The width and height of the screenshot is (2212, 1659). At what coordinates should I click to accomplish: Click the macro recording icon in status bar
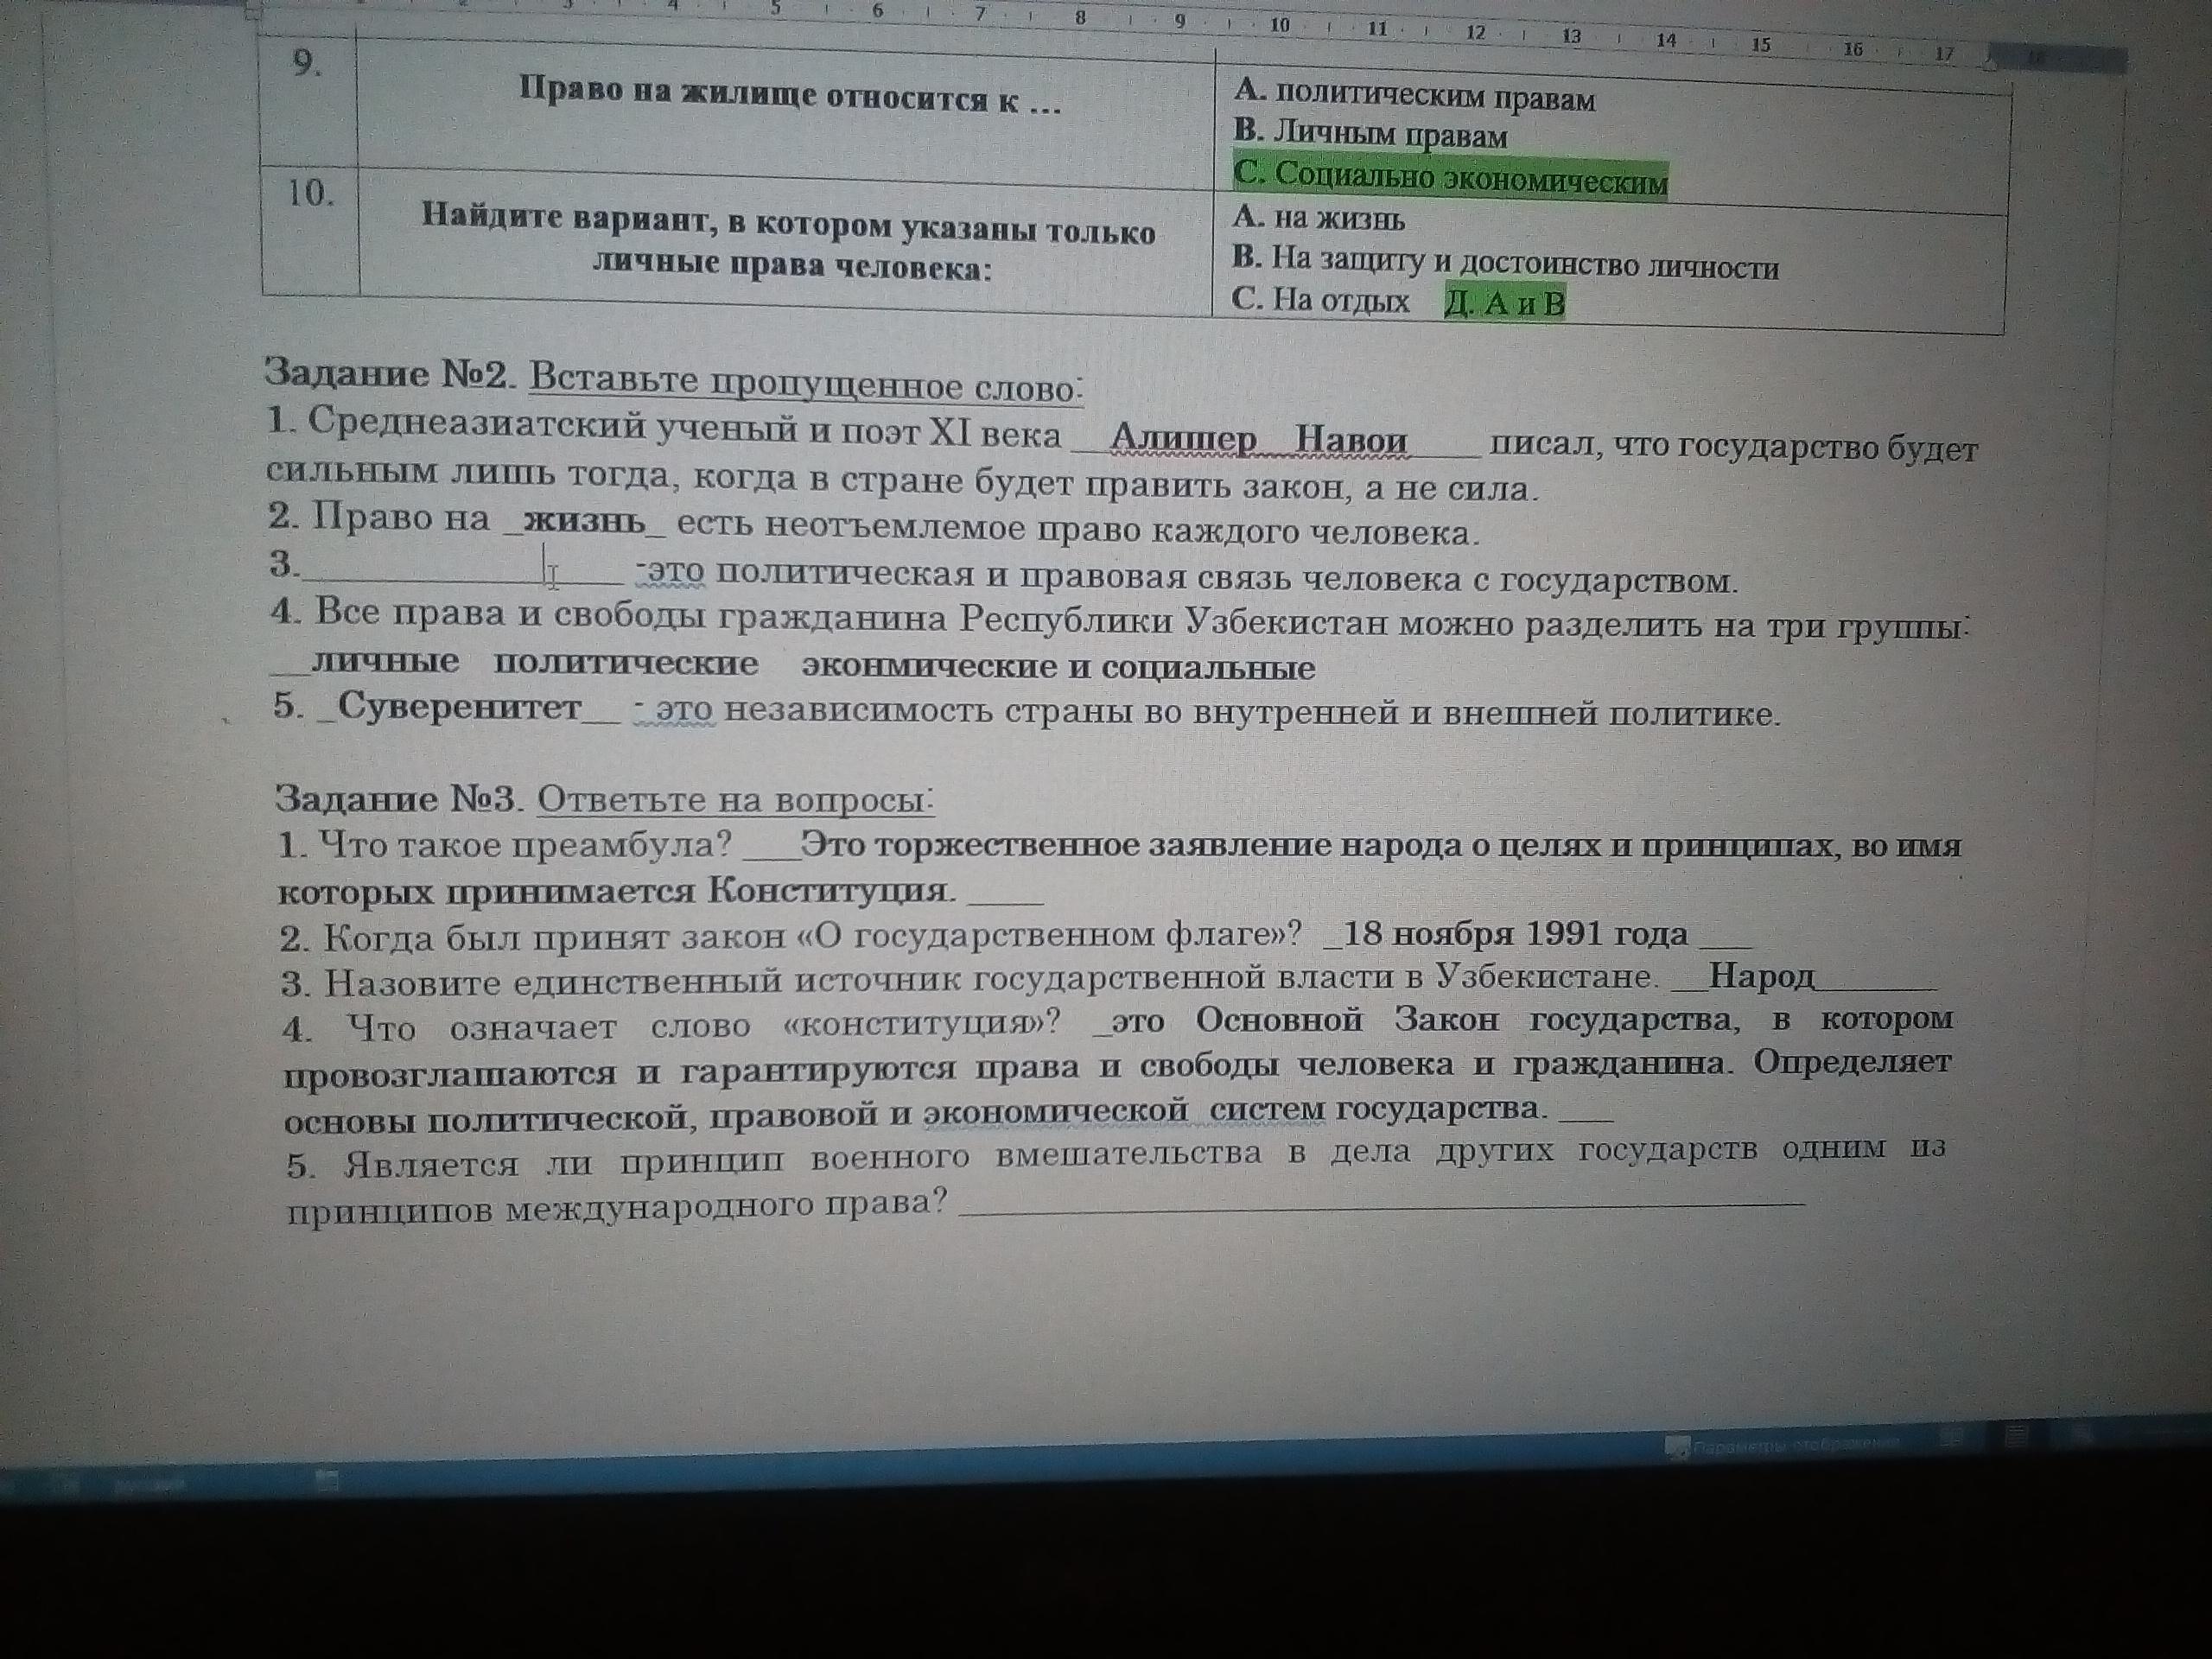coord(328,1481)
